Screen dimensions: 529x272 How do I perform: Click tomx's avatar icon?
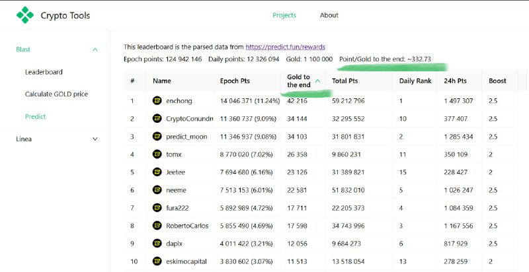coord(157,154)
